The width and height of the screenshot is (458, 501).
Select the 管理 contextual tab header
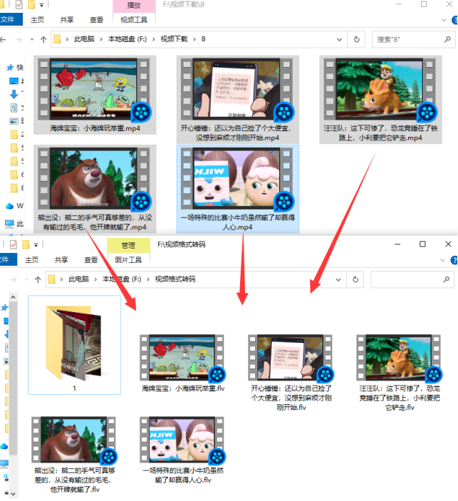[x=128, y=245]
